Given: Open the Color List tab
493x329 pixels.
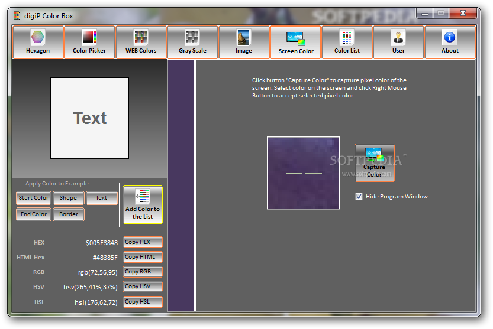Looking at the screenshot, I should [x=347, y=43].
